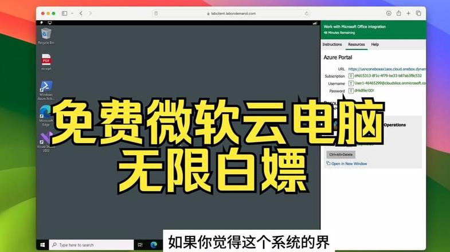The width and height of the screenshot is (450, 252).
Task: Click the type-text icon beside Subscription
Action: (x=351, y=76)
